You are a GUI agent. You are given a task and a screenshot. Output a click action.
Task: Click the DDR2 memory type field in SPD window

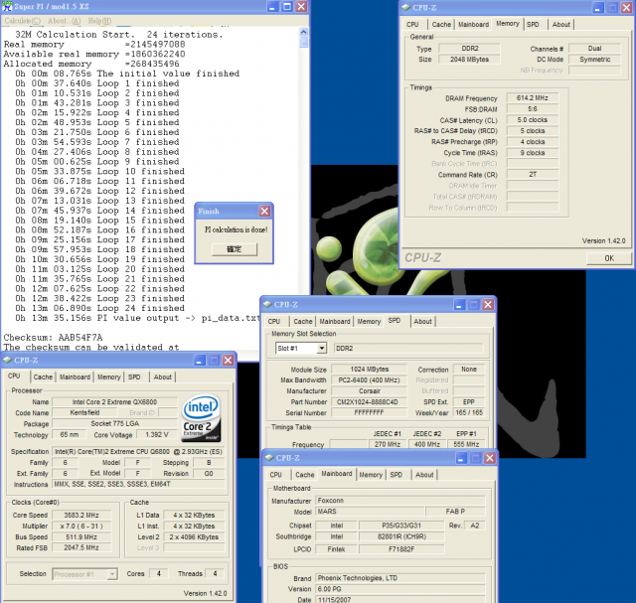(408, 348)
